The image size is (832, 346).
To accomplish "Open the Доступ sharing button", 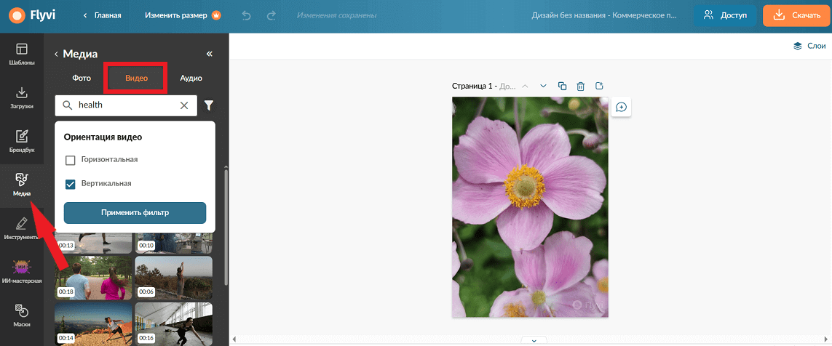I will pyautogui.click(x=725, y=15).
